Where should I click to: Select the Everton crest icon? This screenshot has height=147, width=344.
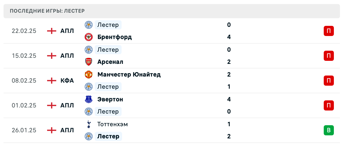point(88,99)
